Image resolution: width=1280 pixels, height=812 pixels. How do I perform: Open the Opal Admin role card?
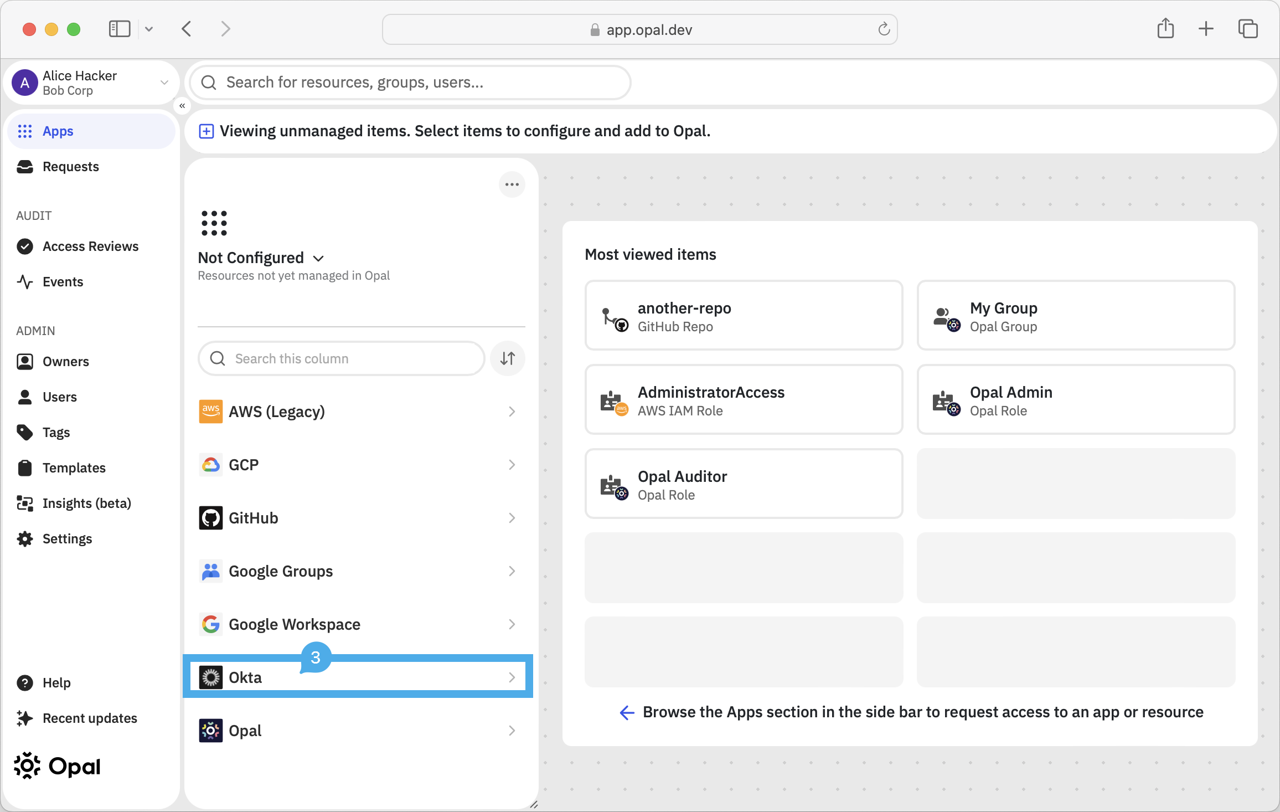coord(1076,400)
